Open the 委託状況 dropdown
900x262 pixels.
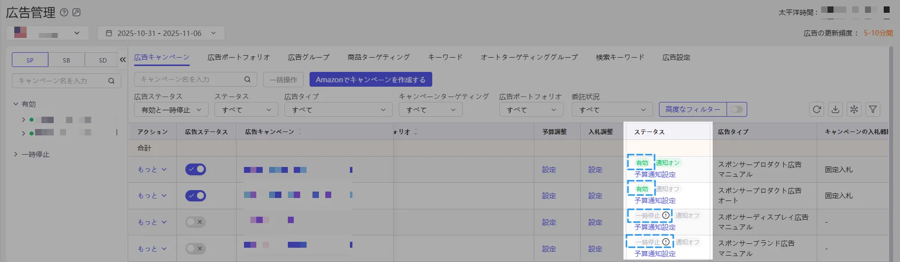[612, 110]
